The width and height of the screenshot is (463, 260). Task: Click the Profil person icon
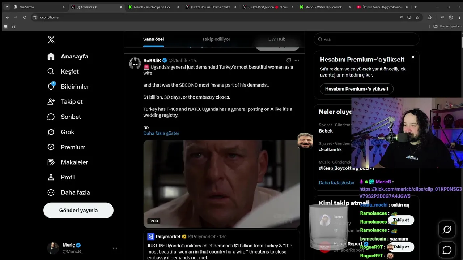51,177
